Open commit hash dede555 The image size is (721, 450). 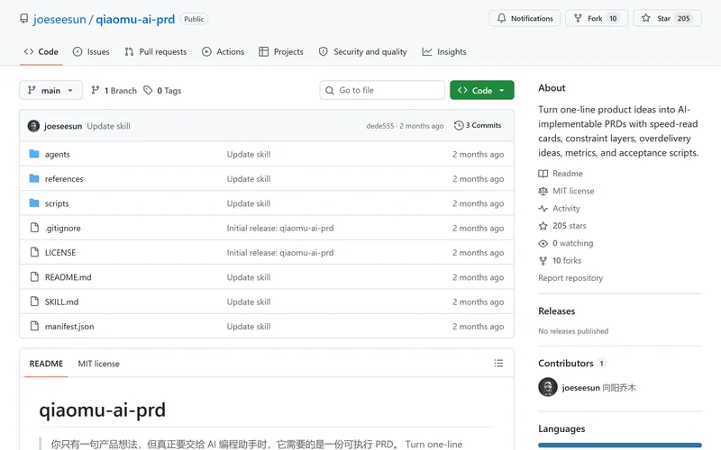(379, 126)
